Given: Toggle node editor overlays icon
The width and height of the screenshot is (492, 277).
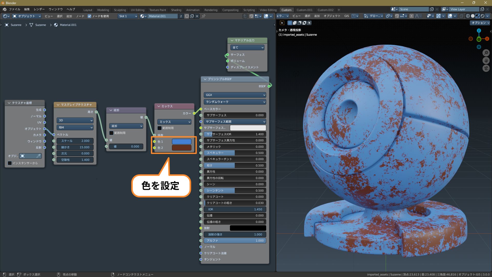Looking at the screenshot, I should [266, 16].
